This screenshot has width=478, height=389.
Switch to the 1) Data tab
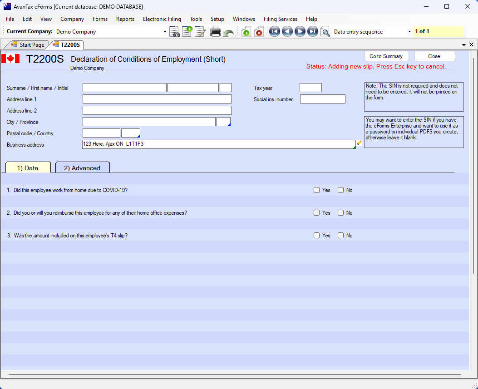tap(28, 167)
